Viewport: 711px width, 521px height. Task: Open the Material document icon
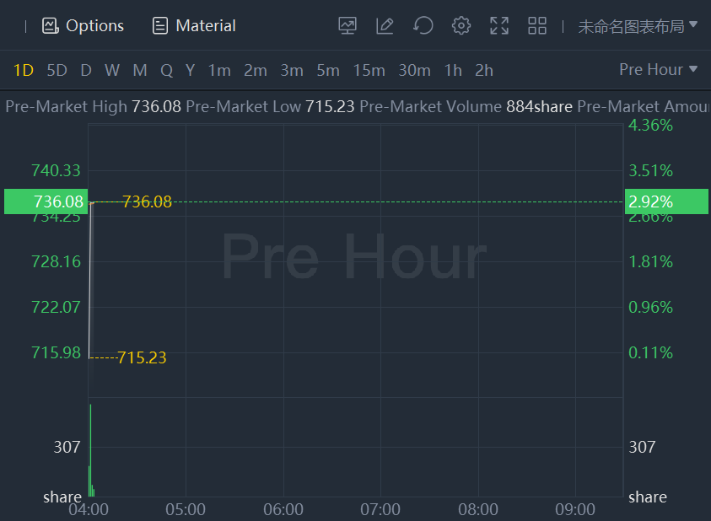[x=159, y=26]
